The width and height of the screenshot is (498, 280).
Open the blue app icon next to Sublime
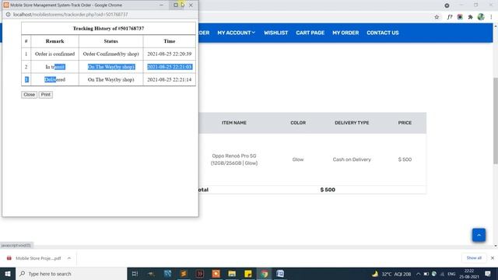click(x=167, y=274)
